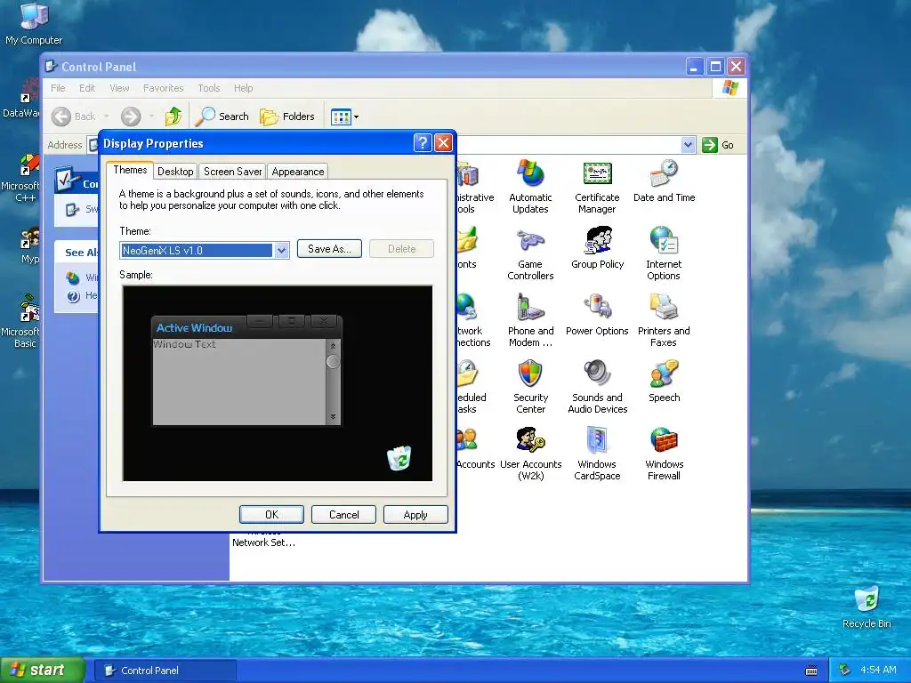Viewport: 911px width, 683px height.
Task: Select the Themes tab
Action: click(130, 170)
